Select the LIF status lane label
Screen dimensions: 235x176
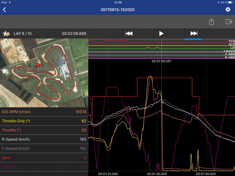coord(233,48)
